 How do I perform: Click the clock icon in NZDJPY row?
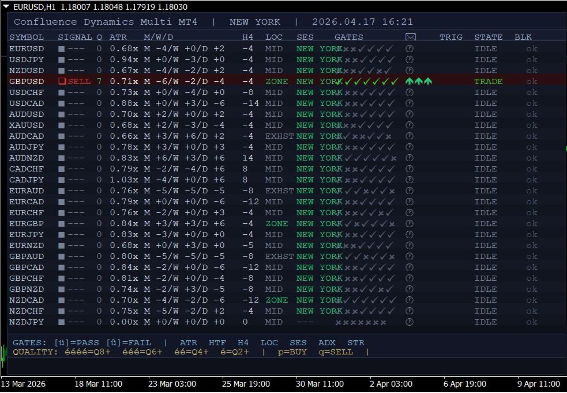[410, 322]
